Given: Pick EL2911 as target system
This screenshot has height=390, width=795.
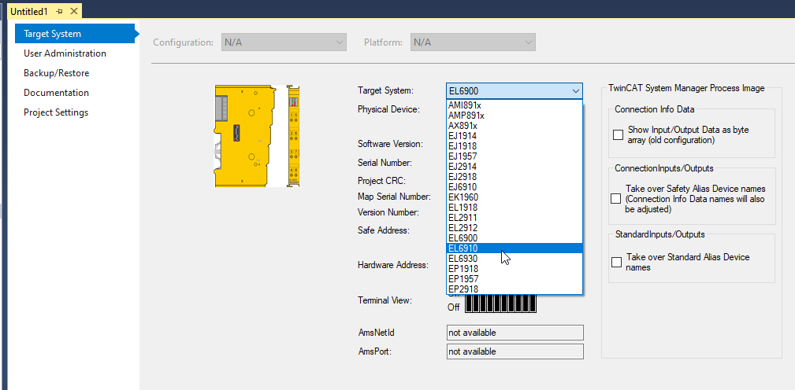Looking at the screenshot, I should coord(515,218).
